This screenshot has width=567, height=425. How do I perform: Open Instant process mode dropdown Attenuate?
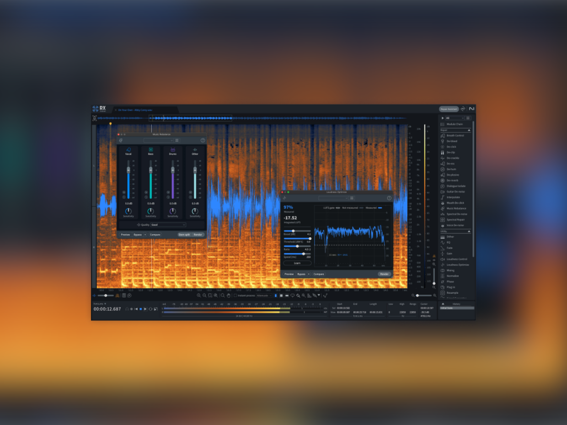(264, 296)
